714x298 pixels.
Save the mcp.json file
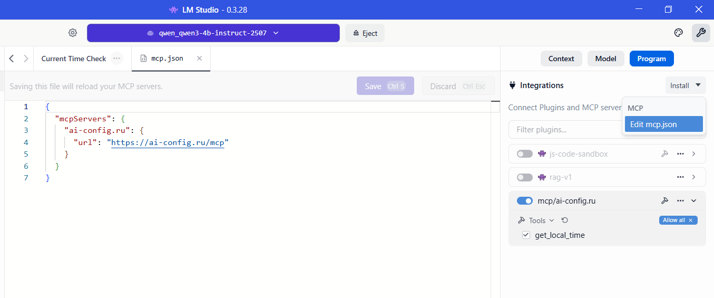click(385, 86)
